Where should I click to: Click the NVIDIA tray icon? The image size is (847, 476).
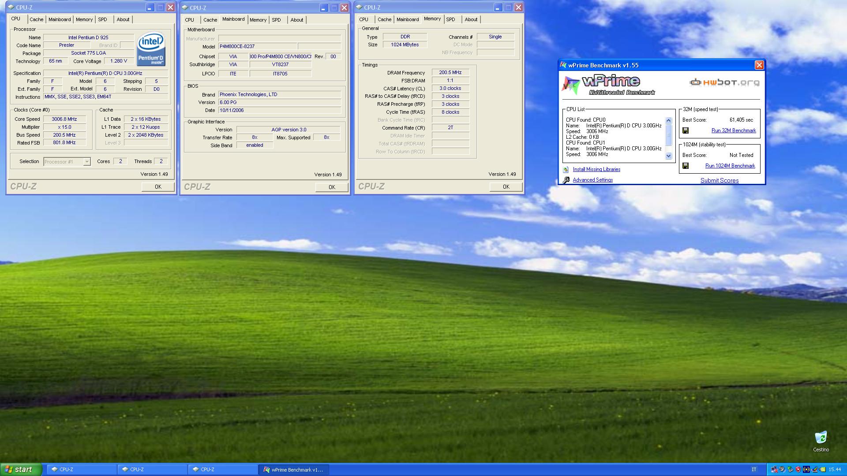coord(822,469)
